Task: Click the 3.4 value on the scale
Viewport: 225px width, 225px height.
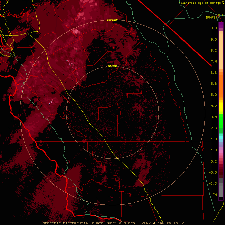Action: pos(214,117)
